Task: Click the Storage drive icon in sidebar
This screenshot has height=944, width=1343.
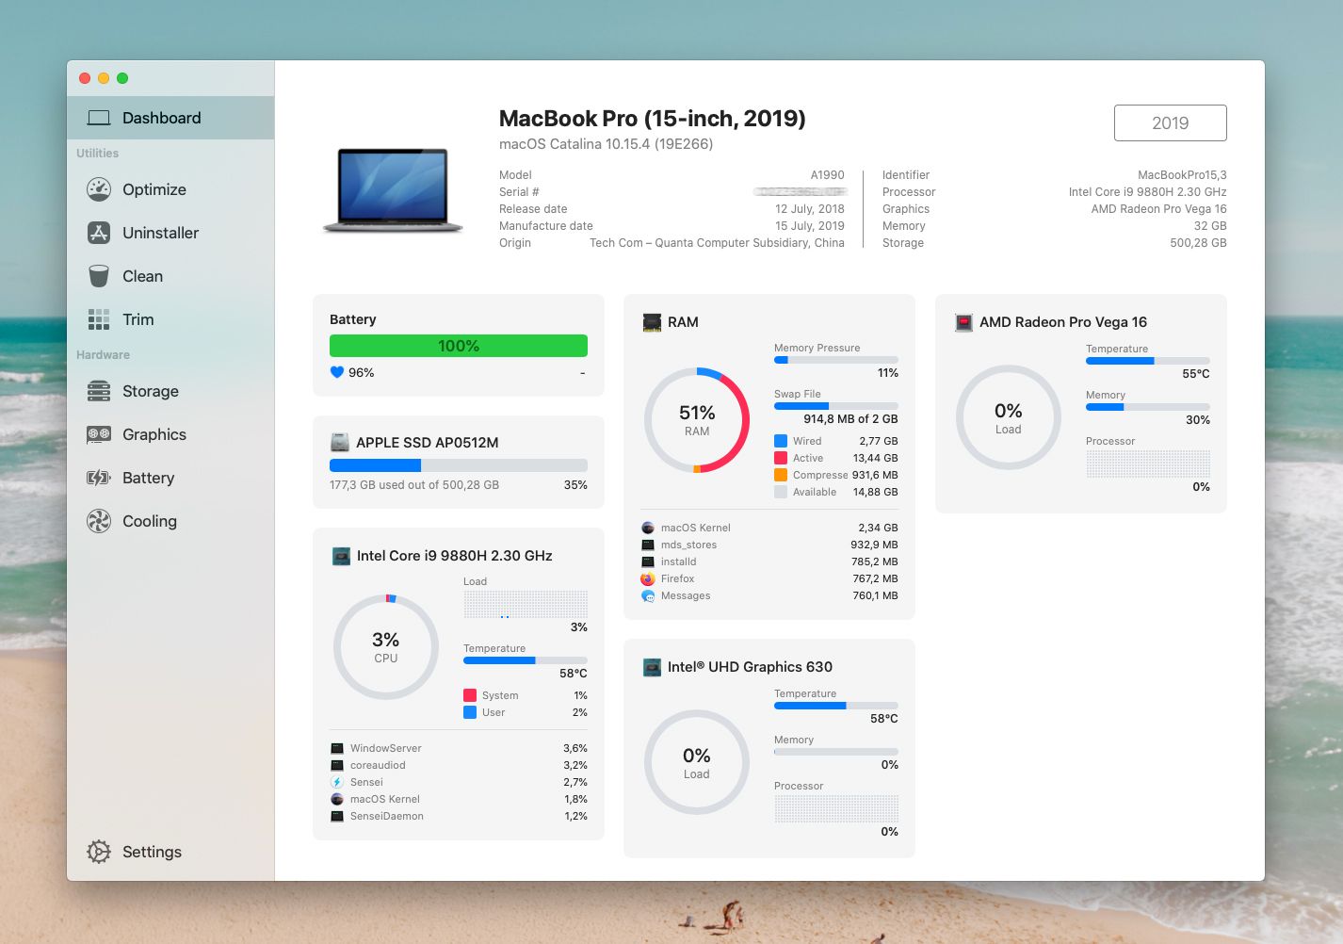Action: click(x=99, y=391)
